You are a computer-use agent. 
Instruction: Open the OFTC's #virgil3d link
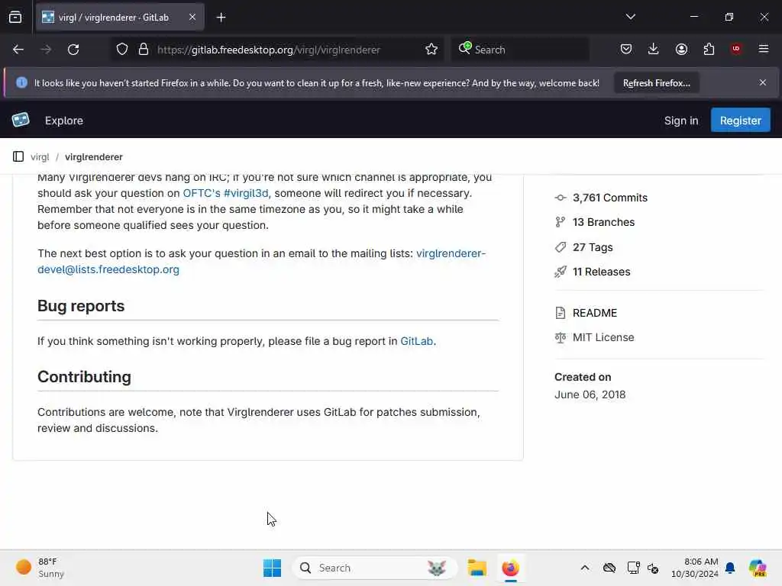225,193
